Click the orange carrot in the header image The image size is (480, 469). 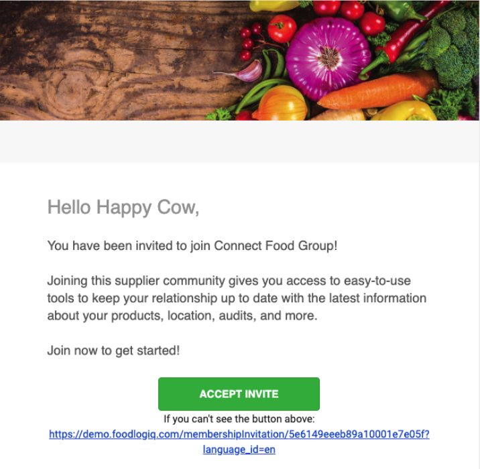[x=378, y=91]
